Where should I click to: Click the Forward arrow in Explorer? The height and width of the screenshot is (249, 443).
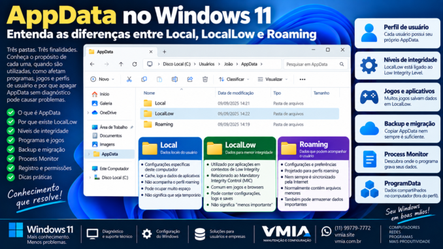pos(107,64)
